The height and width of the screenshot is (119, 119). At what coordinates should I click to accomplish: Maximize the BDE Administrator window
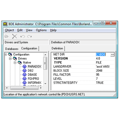pyautogui.click(x=102, y=23)
